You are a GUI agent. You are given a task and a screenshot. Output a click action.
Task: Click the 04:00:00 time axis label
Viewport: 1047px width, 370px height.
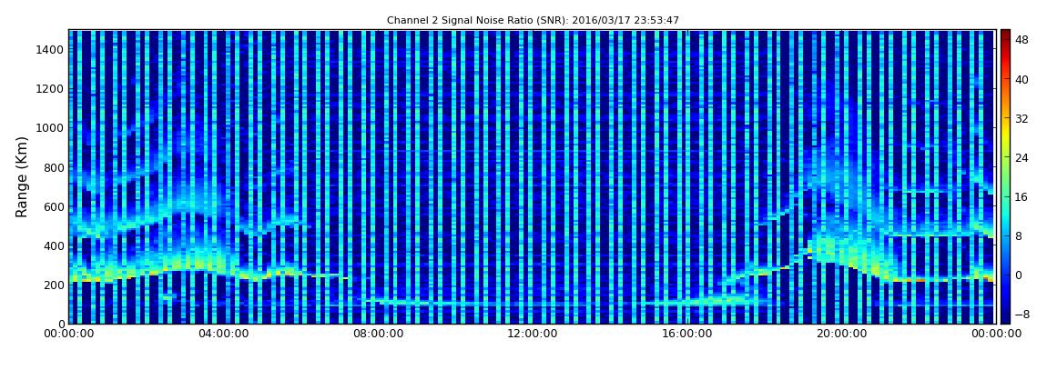(x=223, y=334)
